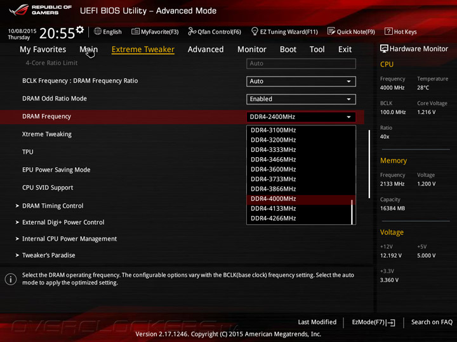Click the info icon beside help text

coord(11,279)
